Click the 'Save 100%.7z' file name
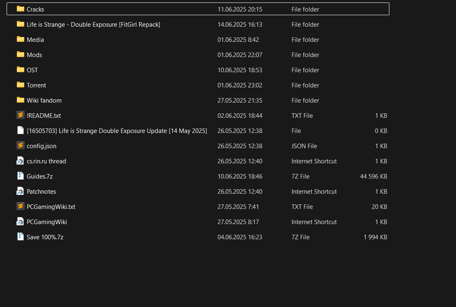This screenshot has width=456, height=307. point(45,237)
